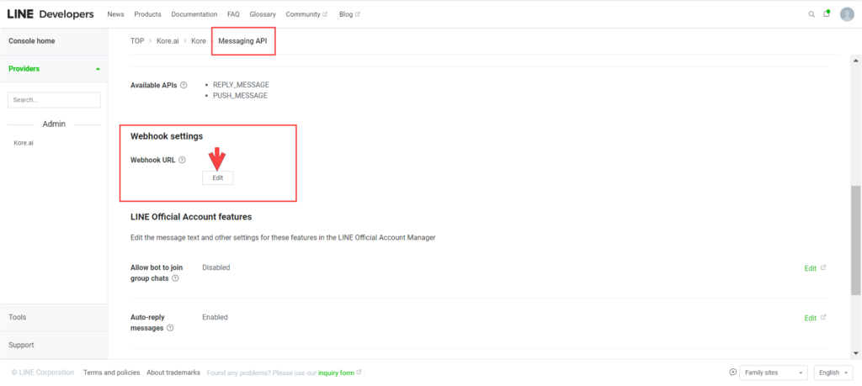Click the provider search input field
This screenshot has width=862, height=386.
[54, 100]
